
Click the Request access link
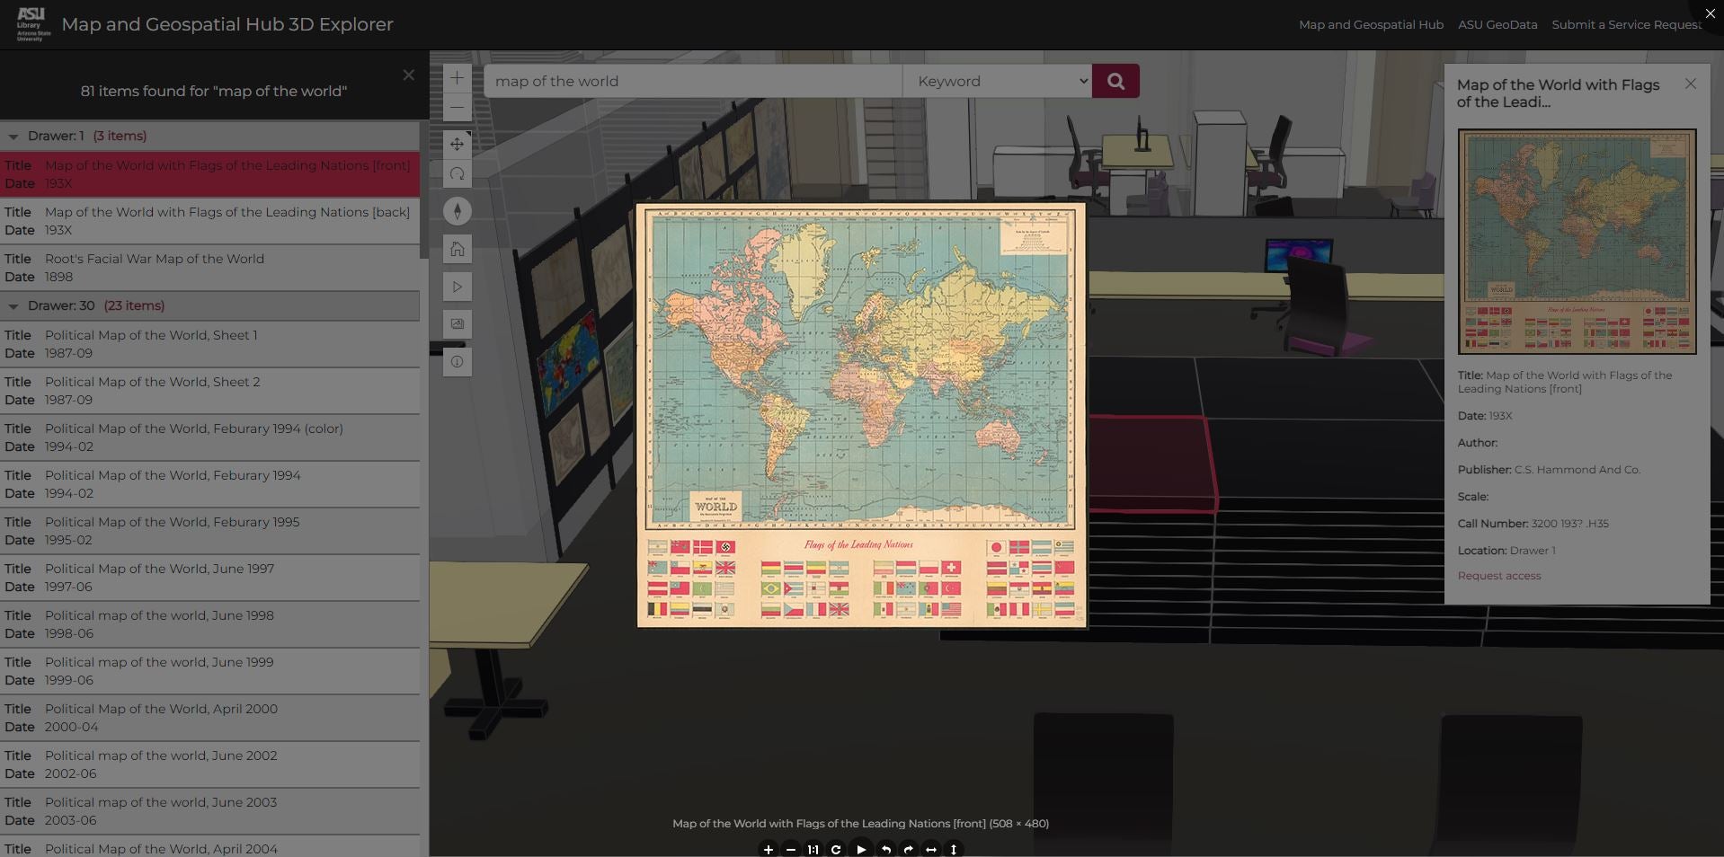[x=1498, y=576]
